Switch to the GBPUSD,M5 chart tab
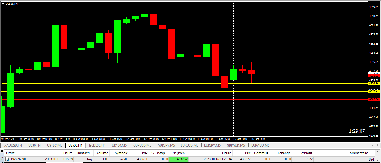This screenshot has width=381, height=163. point(142,145)
